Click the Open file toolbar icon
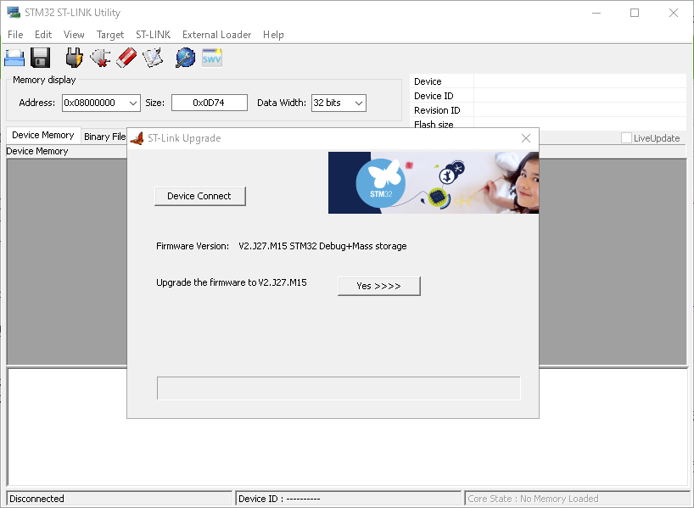Screen dimensions: 694x508 pyautogui.click(x=14, y=58)
